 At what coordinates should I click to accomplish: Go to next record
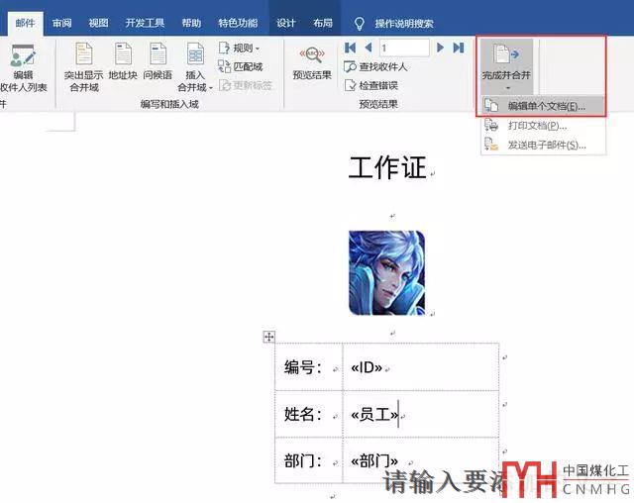[440, 49]
